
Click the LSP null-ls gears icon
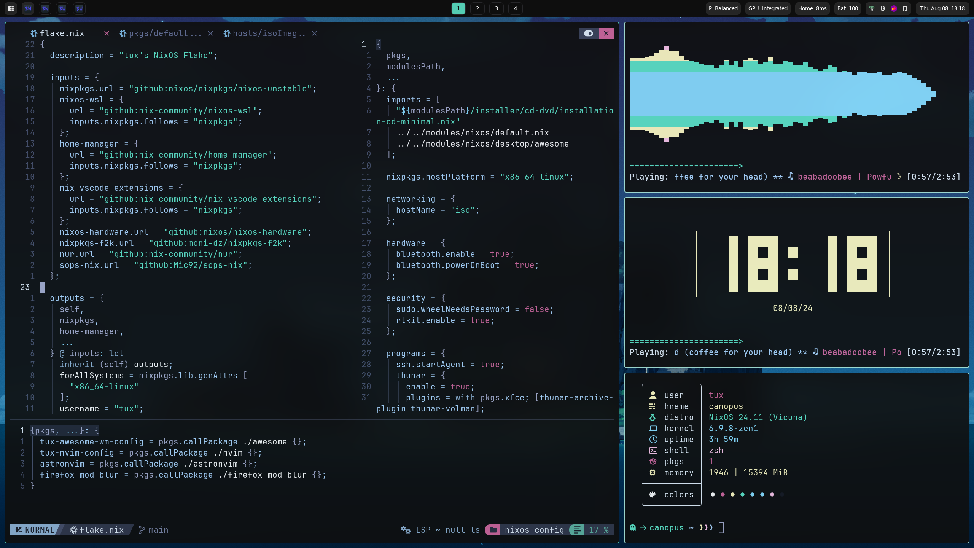[x=406, y=530]
